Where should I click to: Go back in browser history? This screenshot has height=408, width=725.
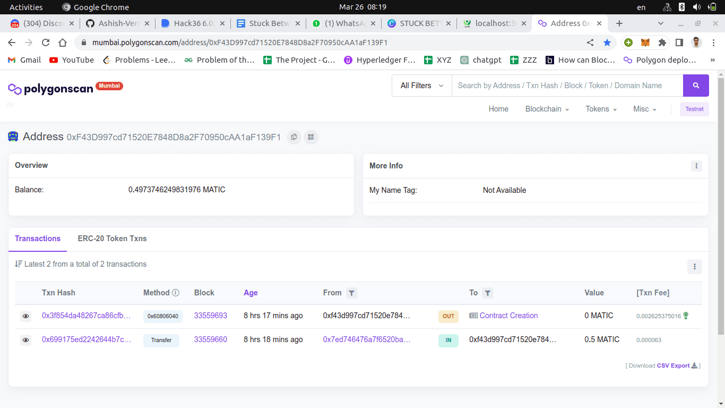coord(12,42)
